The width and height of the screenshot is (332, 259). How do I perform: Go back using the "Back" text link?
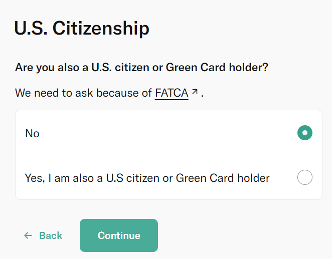[x=51, y=235]
